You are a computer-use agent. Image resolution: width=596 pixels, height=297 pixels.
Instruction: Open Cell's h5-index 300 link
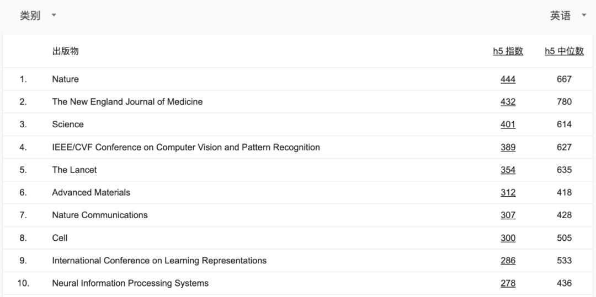508,238
